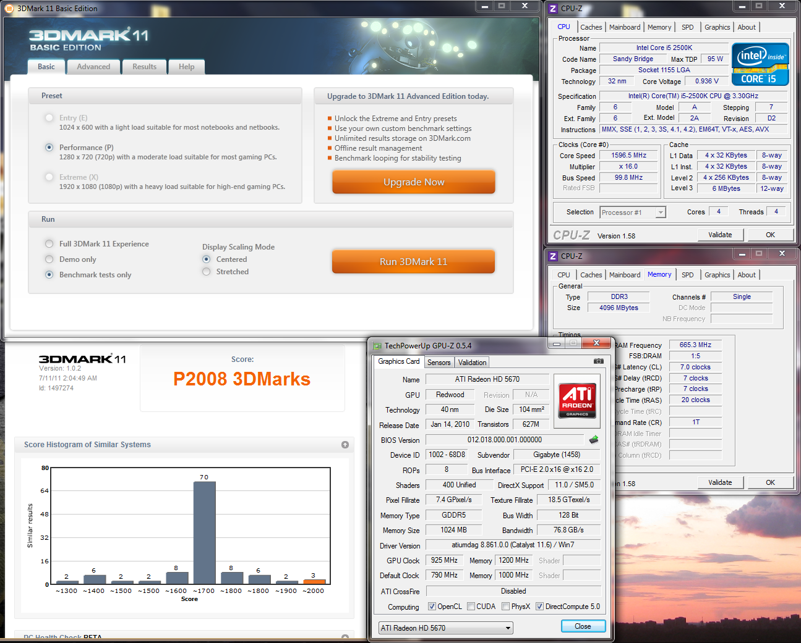This screenshot has height=643, width=801.
Task: Click the GPU-Z camera screenshot icon
Action: (x=598, y=361)
